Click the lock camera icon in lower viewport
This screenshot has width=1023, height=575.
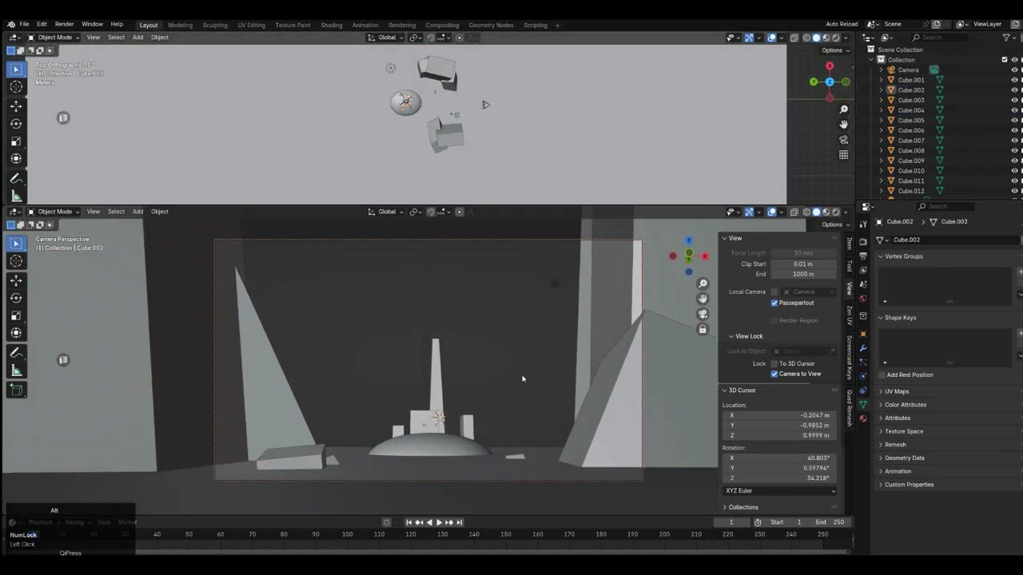[703, 329]
